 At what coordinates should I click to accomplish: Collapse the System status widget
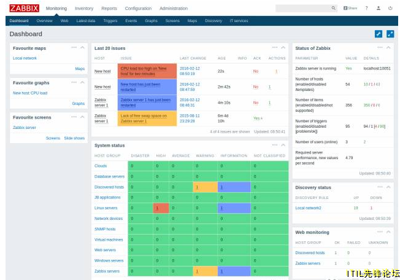coord(283,145)
